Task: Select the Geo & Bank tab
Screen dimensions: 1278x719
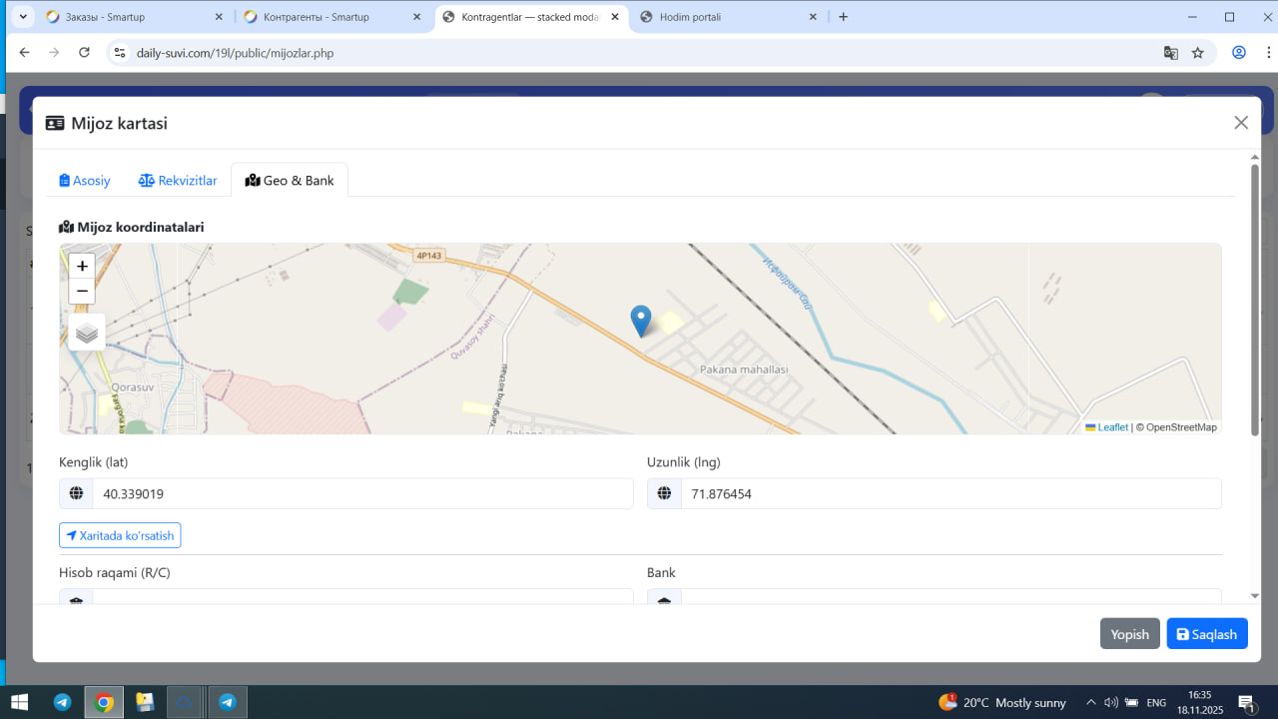Action: 290,181
